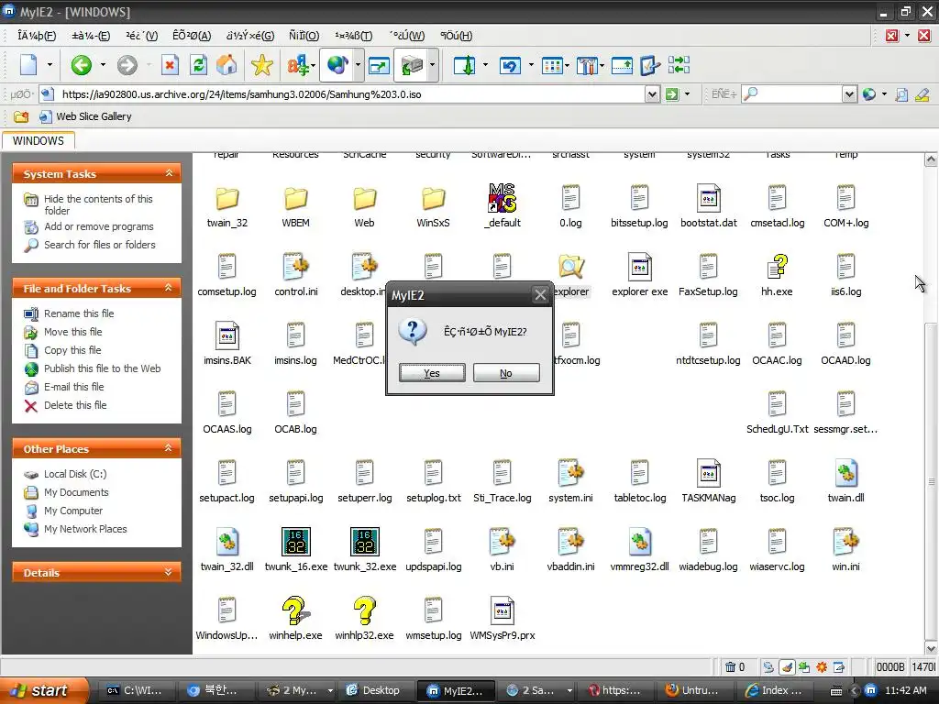Open dropdown arrow beside new page icon
Image resolution: width=939 pixels, height=704 pixels.
[50, 65]
